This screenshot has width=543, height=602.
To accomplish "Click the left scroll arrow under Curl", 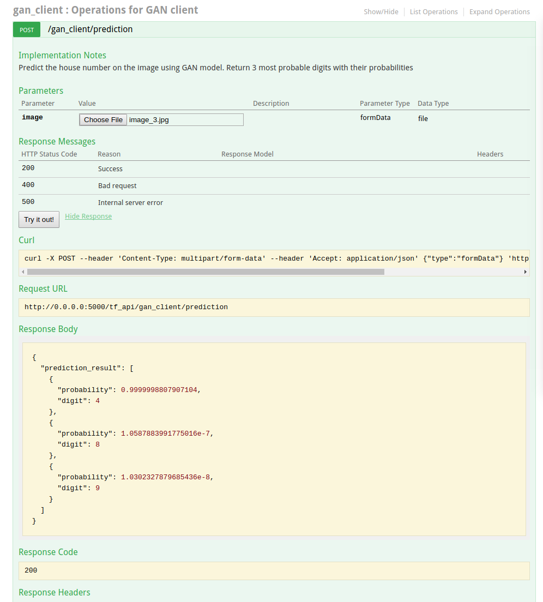I will pos(22,272).
